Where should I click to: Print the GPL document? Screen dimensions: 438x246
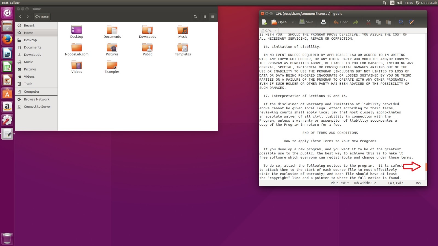[x=323, y=22]
